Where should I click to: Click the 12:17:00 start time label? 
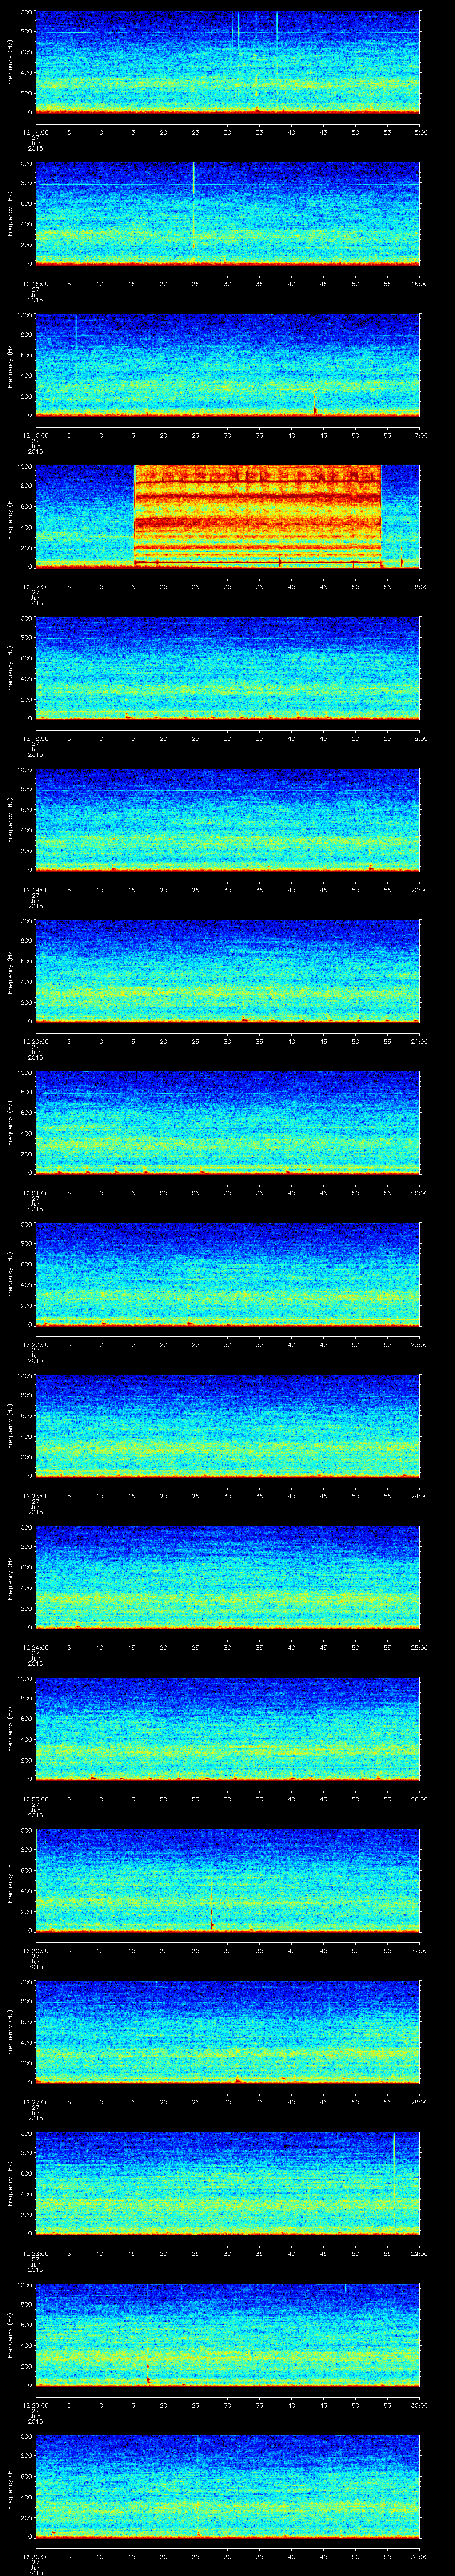point(36,586)
